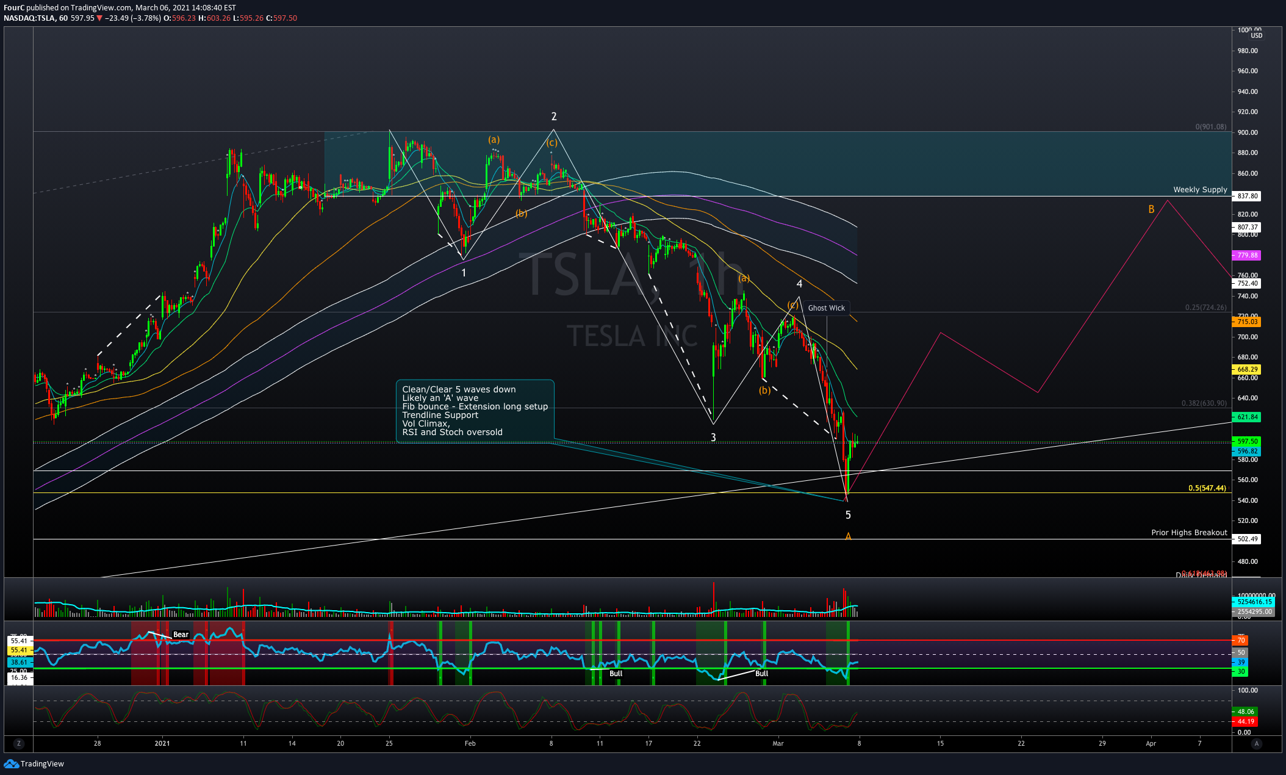1286x775 pixels.
Task: Click the 502.49 horizontal line price tag
Action: (x=1247, y=539)
